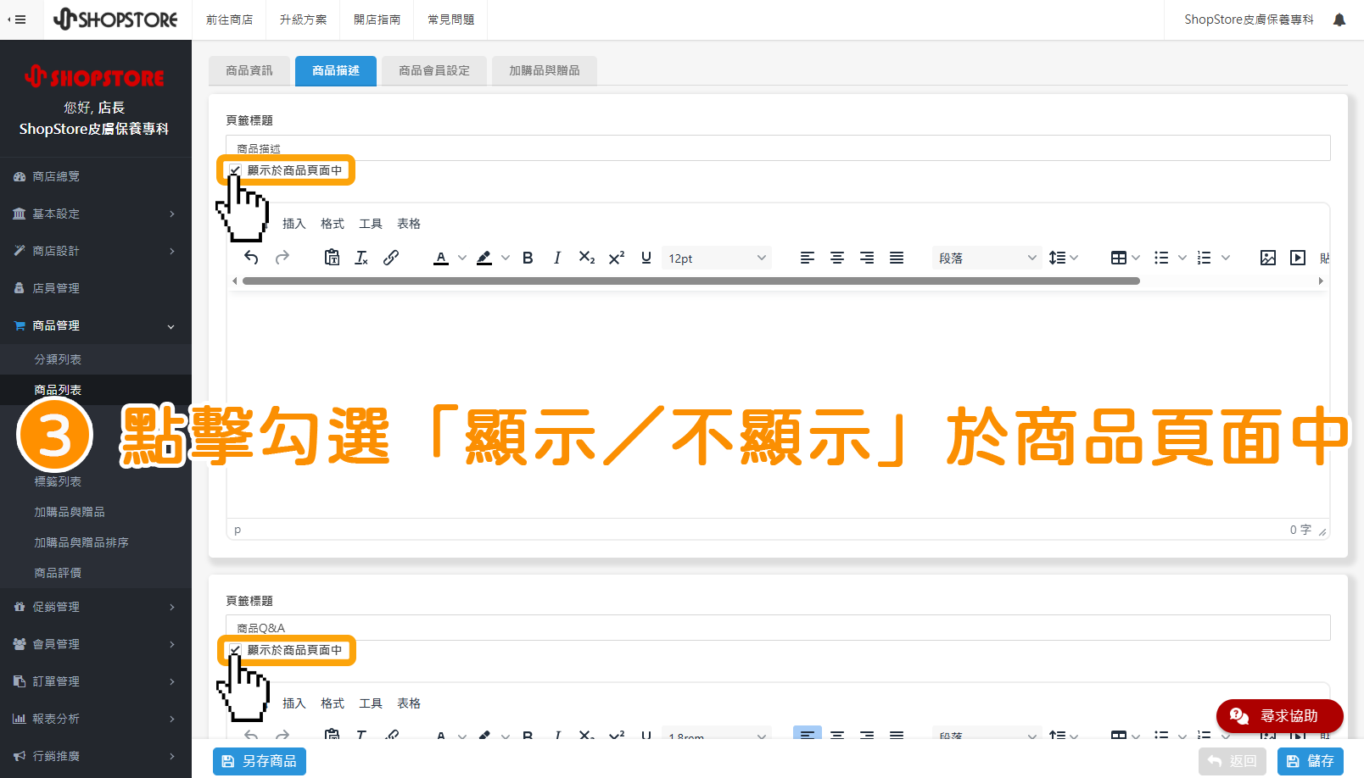Redo the last change in the editor
The image size is (1364, 778).
tap(282, 258)
